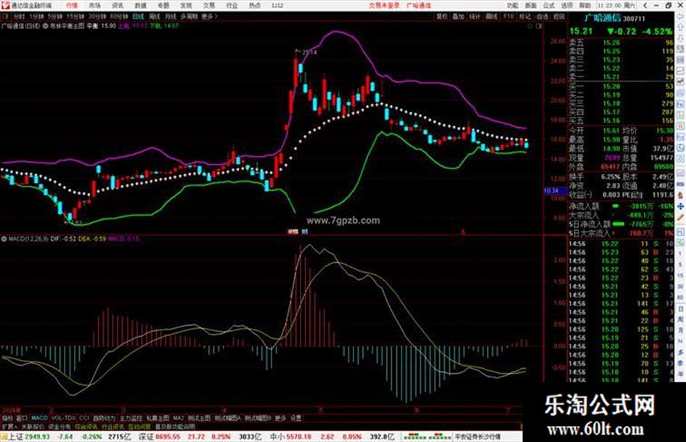The width and height of the screenshot is (686, 442).
Task: Click the 交易未登录 login link
Action: click(x=384, y=6)
